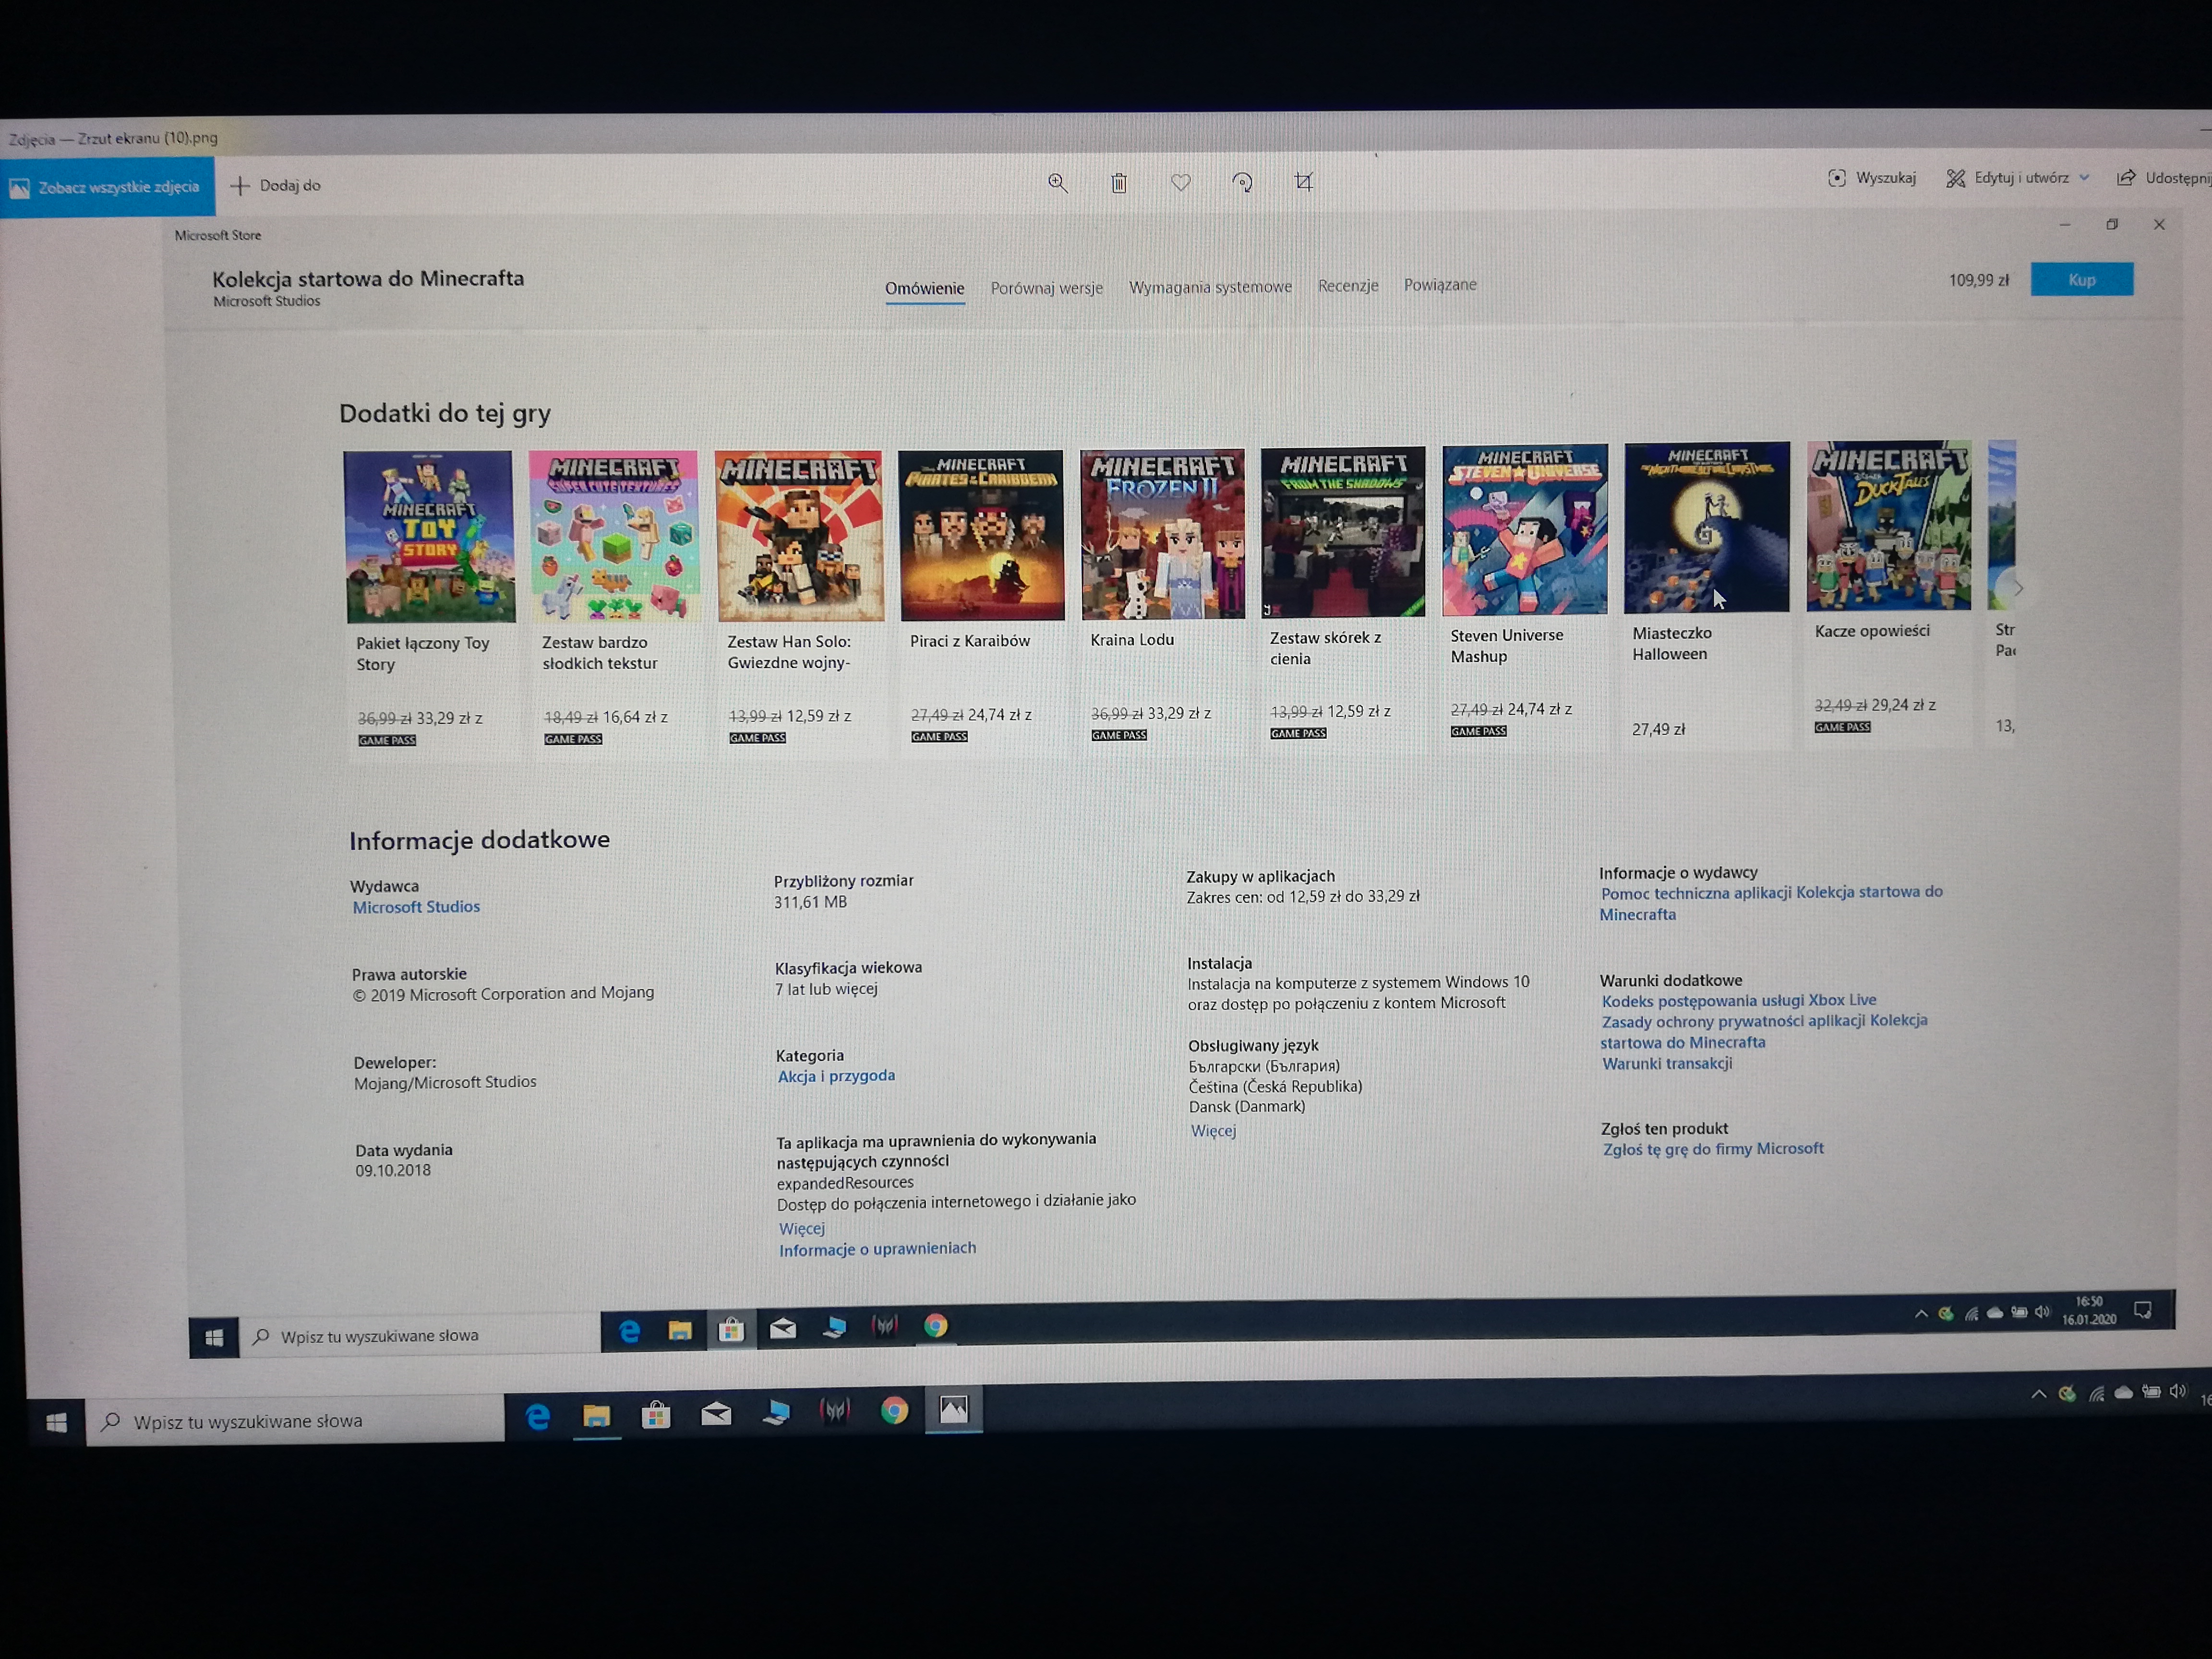Click Predator icon on the outer Windows taskbar
Screen dimensions: 2212x1659
coord(835,1411)
